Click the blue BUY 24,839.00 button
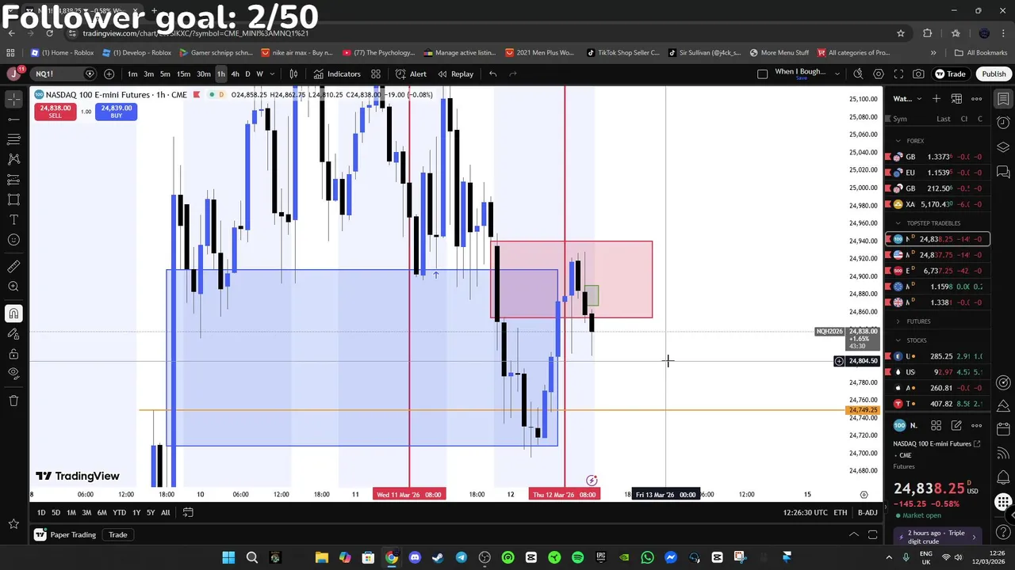Viewport: 1015px width, 570px height. [116, 112]
